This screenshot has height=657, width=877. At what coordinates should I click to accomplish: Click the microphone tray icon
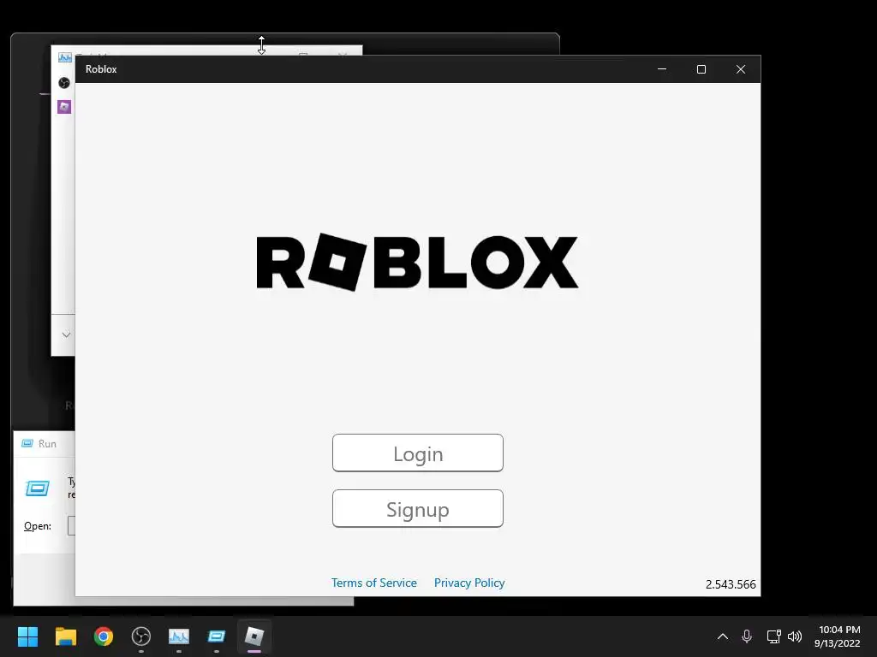[747, 636]
